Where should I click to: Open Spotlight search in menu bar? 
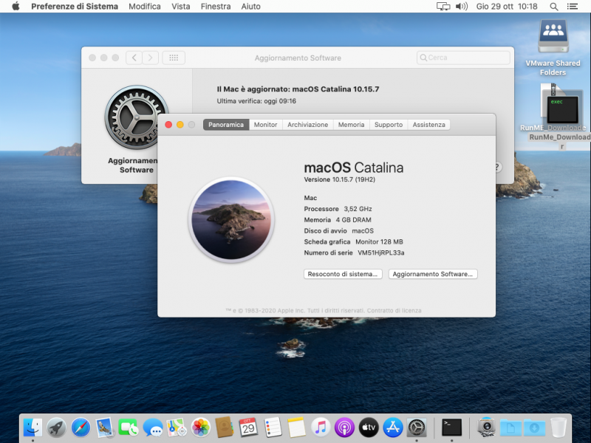click(x=553, y=7)
